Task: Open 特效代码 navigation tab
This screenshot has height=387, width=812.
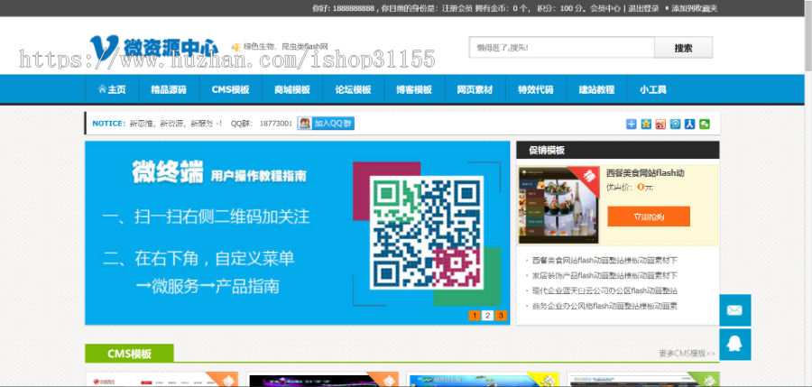Action: (x=535, y=89)
